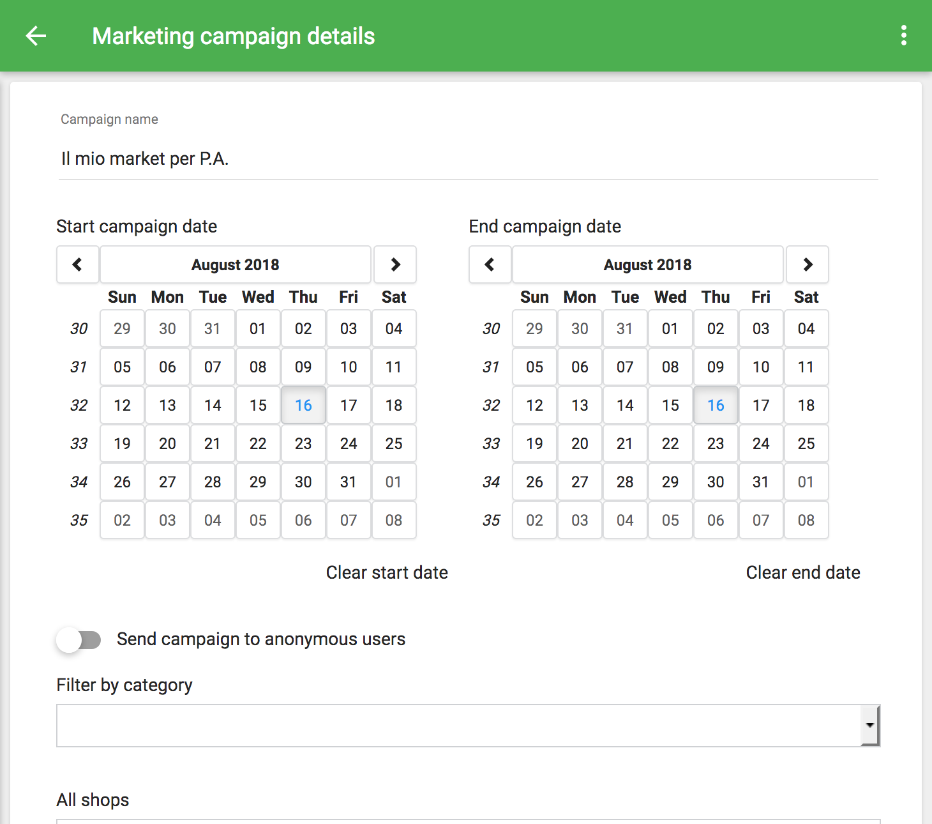This screenshot has width=932, height=824.
Task: Select August 20 in start calendar
Action: coord(167,443)
